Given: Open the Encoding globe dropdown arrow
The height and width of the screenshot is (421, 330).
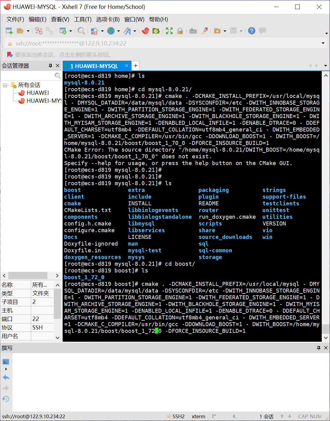Looking at the screenshot, I should [119, 31].
